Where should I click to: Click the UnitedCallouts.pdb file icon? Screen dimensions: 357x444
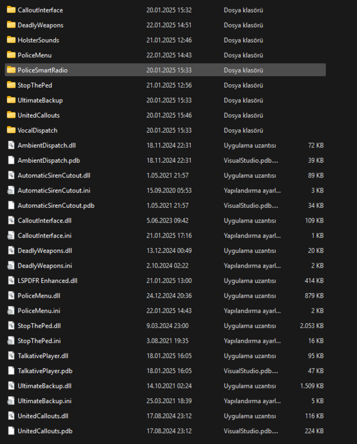click(x=11, y=431)
